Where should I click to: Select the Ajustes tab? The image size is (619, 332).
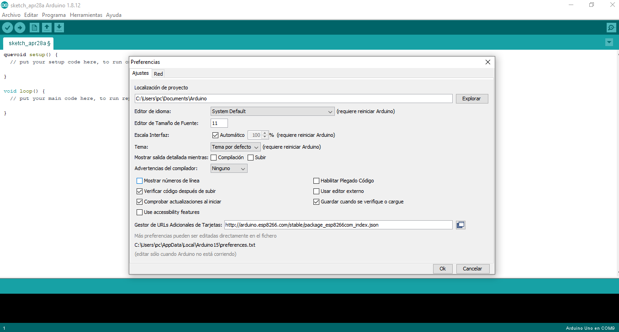pos(141,73)
